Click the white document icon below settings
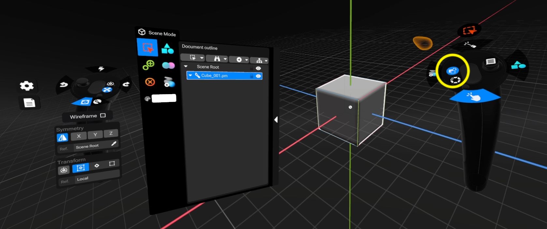This screenshot has width=547, height=229. [29, 103]
